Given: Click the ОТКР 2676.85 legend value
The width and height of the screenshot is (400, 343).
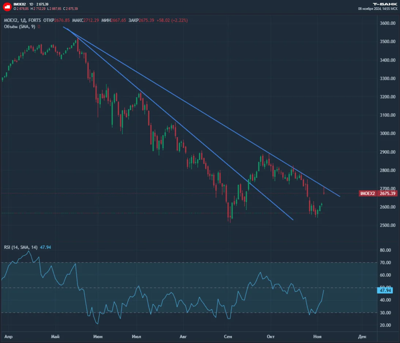Looking at the screenshot, I should 56,20.
